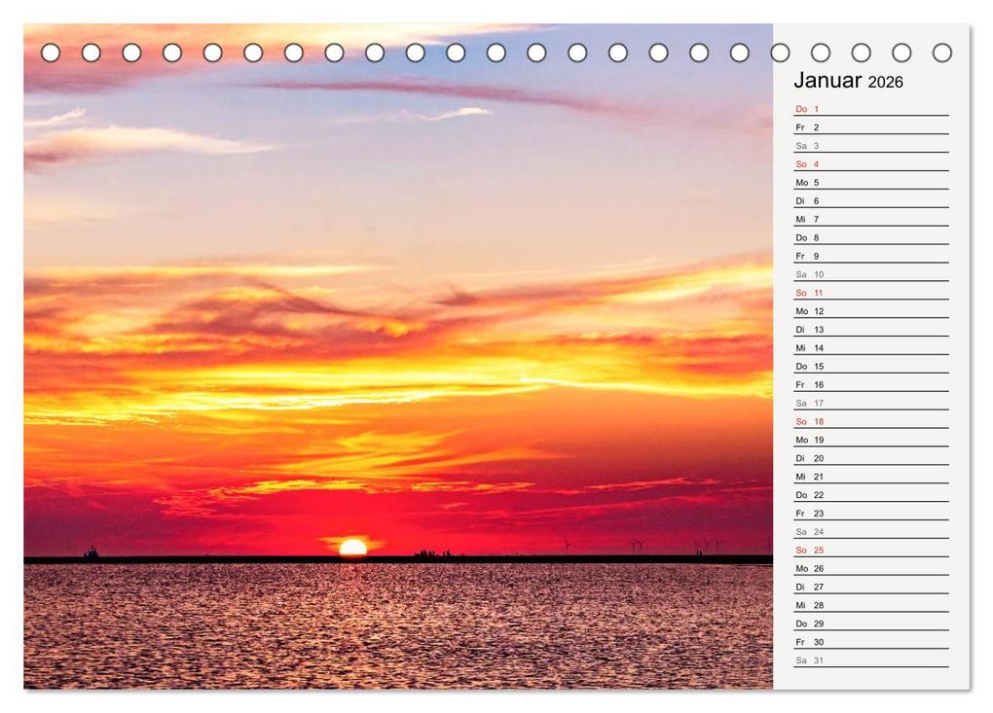Click the Sa 31 entry at the bottom
This screenshot has height=713, width=993.
pyautogui.click(x=808, y=660)
